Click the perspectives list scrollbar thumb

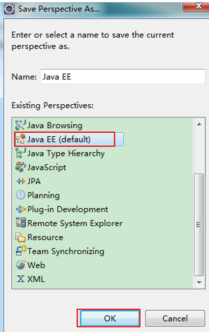[x=199, y=225]
